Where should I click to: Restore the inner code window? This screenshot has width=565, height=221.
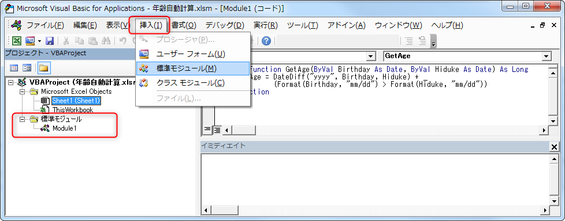[542, 25]
